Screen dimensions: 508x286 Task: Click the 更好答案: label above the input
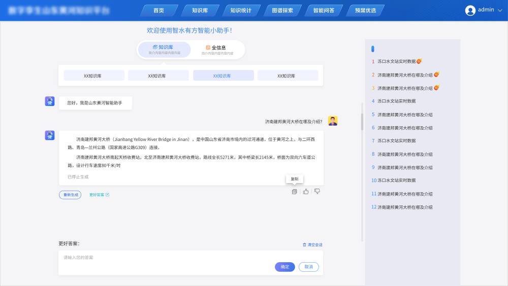pyautogui.click(x=69, y=243)
